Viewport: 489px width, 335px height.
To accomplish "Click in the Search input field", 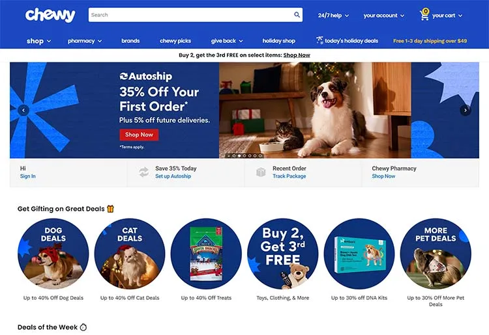I will pos(190,14).
